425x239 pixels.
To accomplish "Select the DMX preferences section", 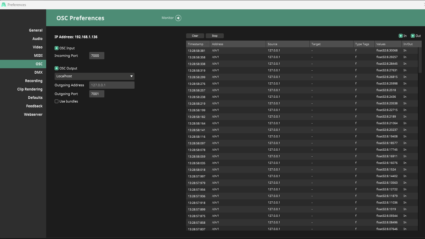I will (38, 72).
